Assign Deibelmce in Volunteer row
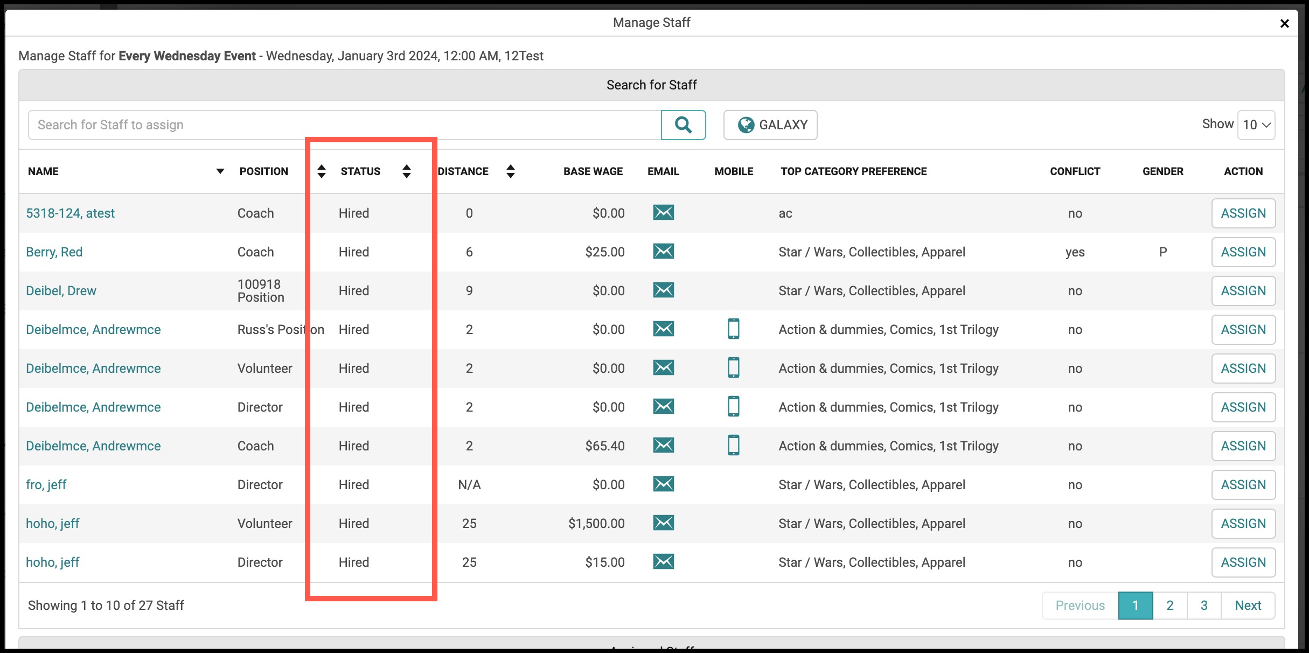Viewport: 1309px width, 653px height. click(x=1243, y=369)
